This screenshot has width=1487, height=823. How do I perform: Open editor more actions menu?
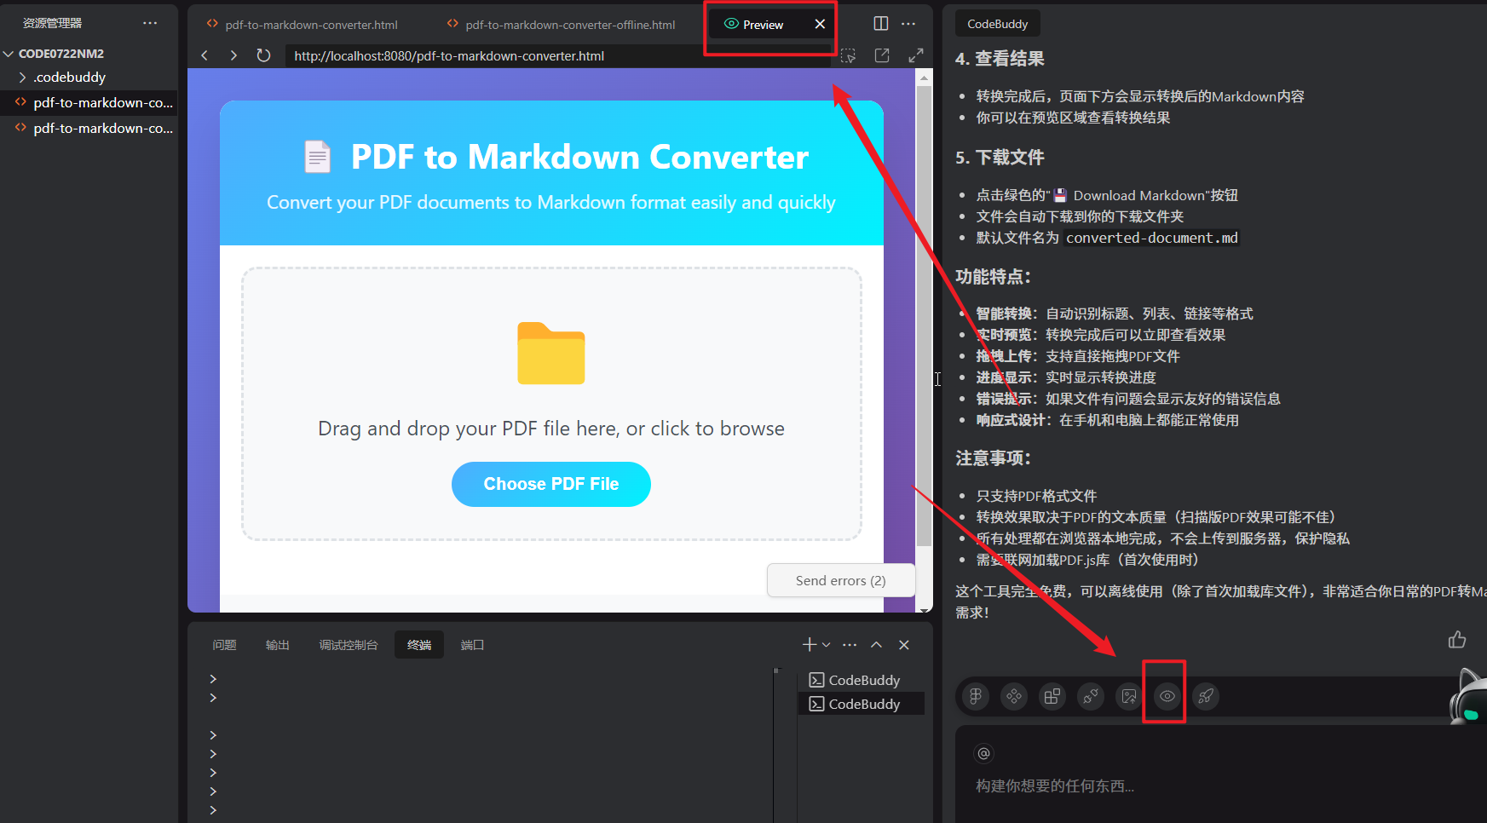click(x=908, y=24)
